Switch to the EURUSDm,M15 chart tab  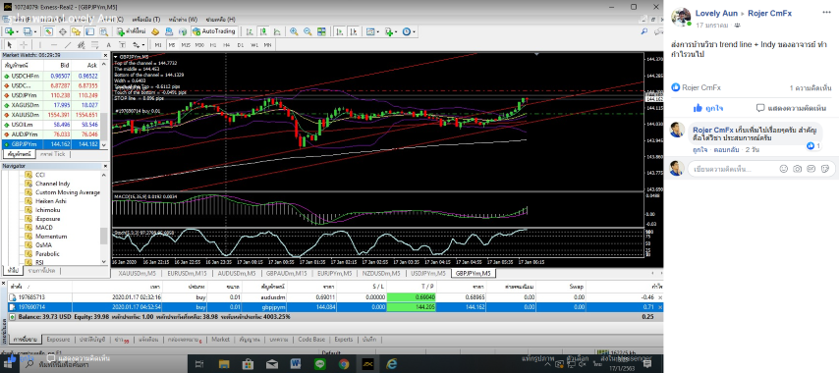tap(185, 273)
